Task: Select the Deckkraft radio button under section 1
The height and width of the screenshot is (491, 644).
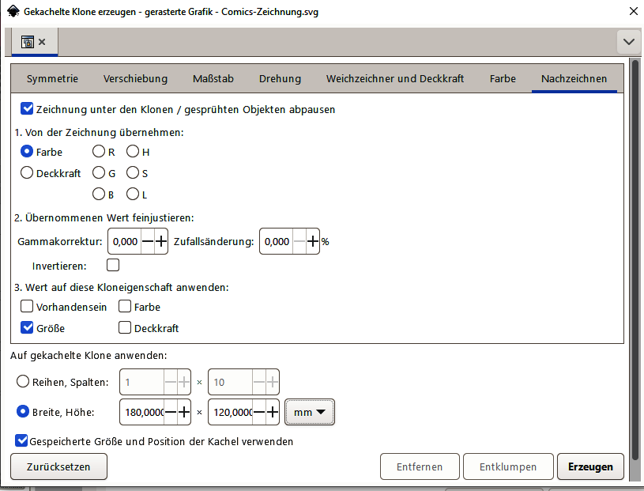Action: (27, 173)
